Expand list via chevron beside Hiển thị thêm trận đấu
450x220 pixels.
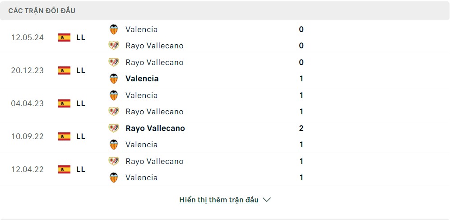[x=267, y=200]
